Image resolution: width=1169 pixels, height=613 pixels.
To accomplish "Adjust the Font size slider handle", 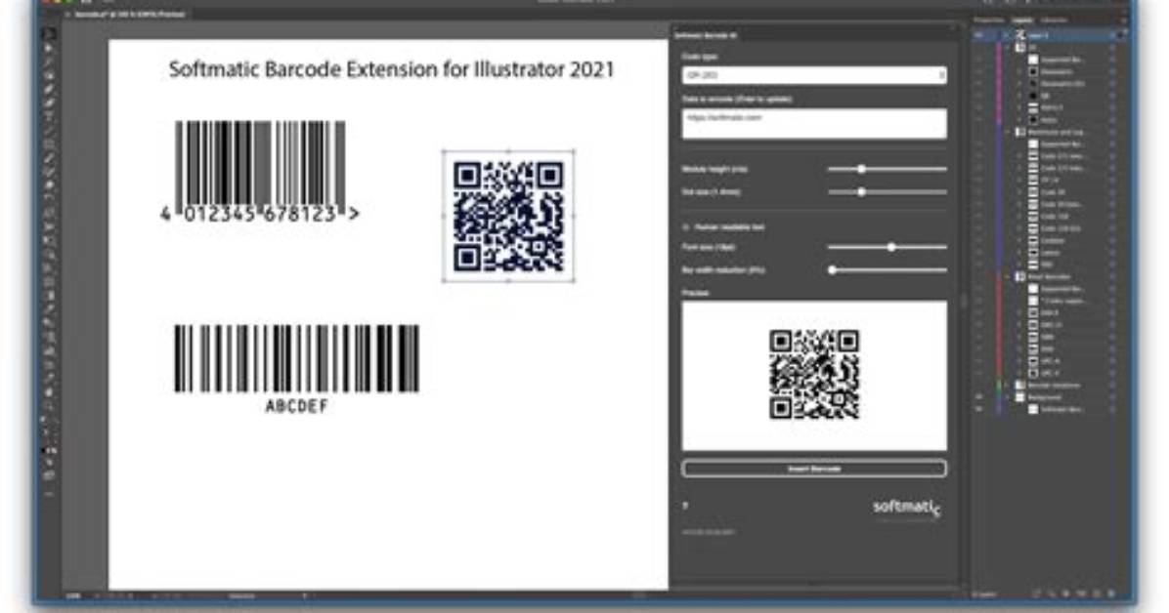I will (x=890, y=247).
